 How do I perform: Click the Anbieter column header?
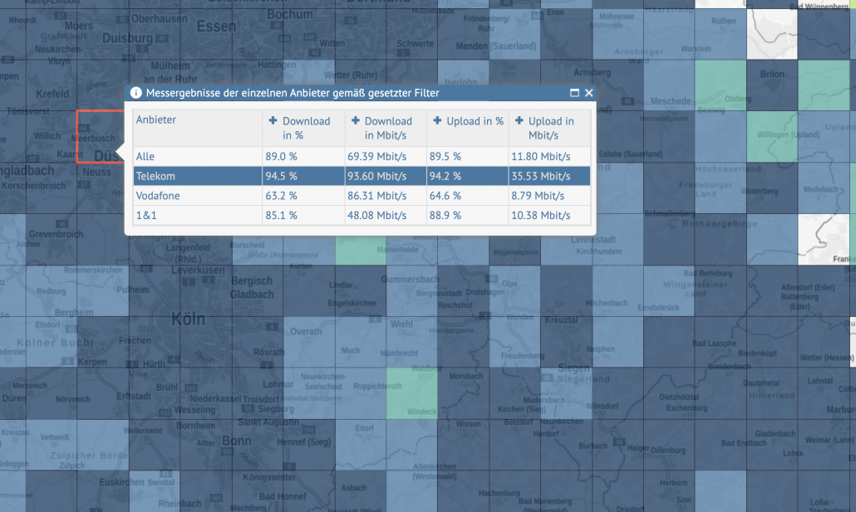click(198, 128)
